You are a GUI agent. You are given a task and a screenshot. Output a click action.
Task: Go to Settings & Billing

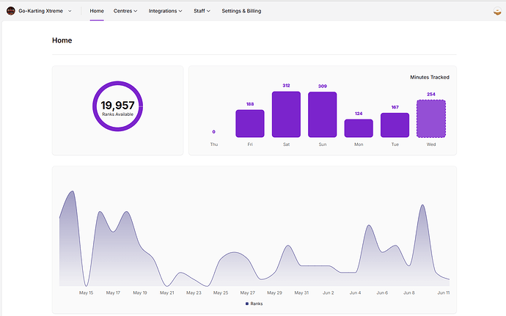(x=241, y=11)
